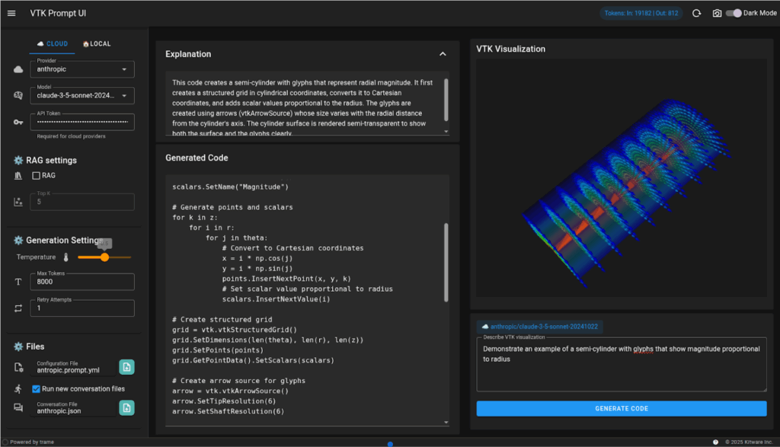Screen dimensions: 780x447
Task: Open the hamburger navigation menu
Action: click(11, 13)
